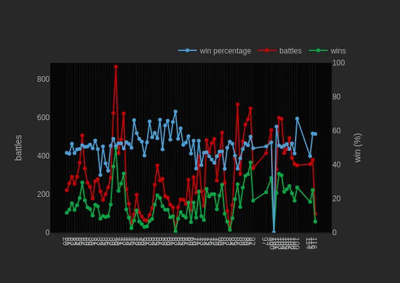Click the first green wins point on the left
This screenshot has height=283, width=400.
(67, 213)
